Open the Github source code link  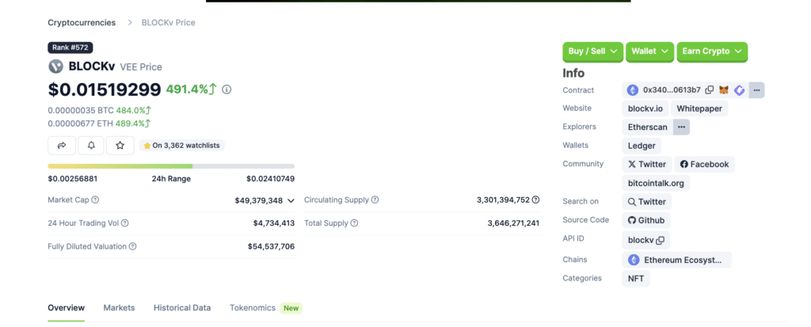click(x=646, y=220)
